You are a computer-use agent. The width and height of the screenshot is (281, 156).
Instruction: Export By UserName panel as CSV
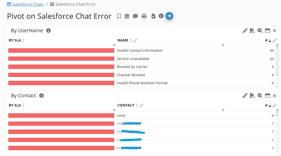(x=252, y=31)
